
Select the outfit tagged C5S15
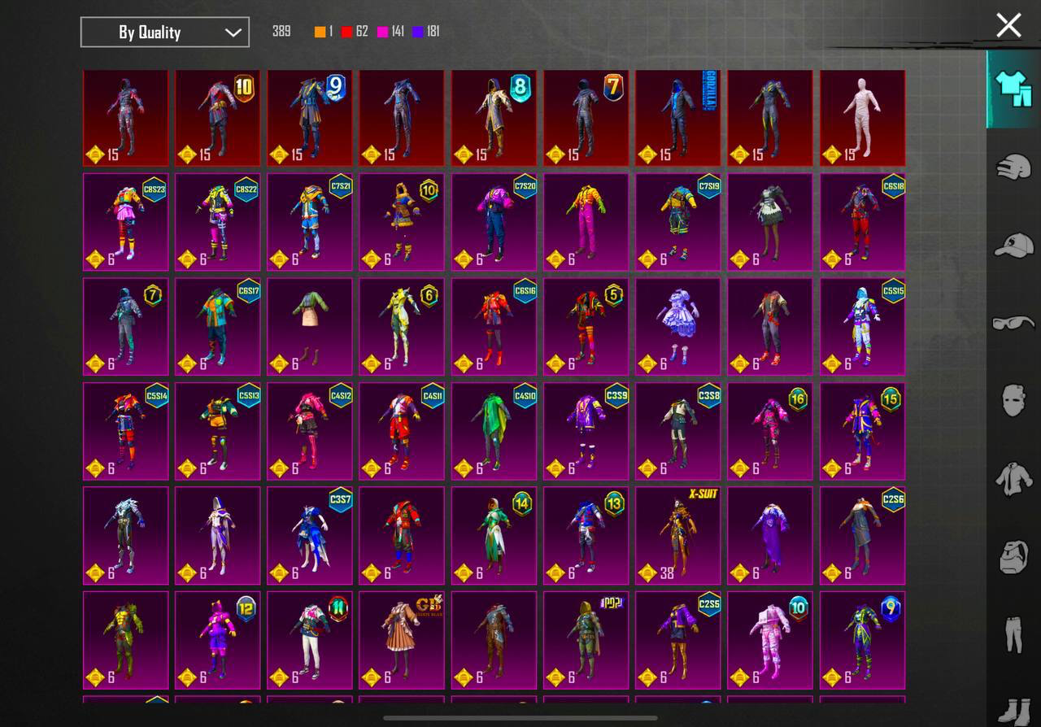coord(862,327)
